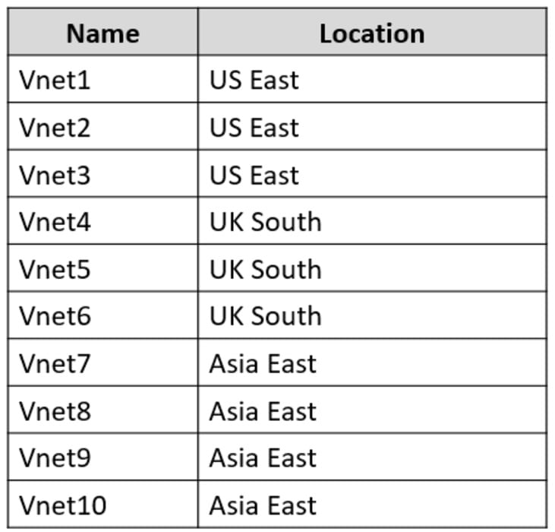The image size is (555, 532).
Task: Click Asia East location for Vnet7
Action: pos(263,364)
